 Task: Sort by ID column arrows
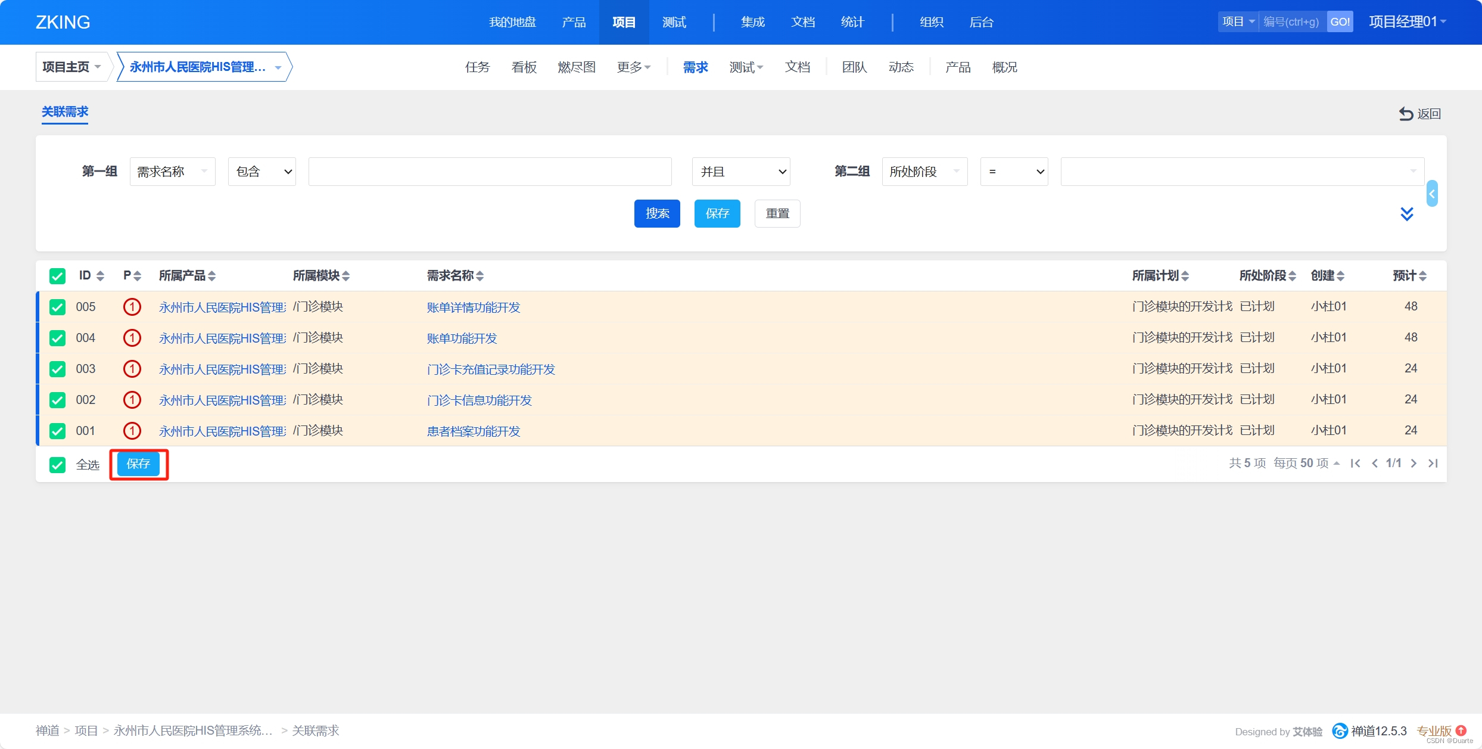[x=100, y=276]
